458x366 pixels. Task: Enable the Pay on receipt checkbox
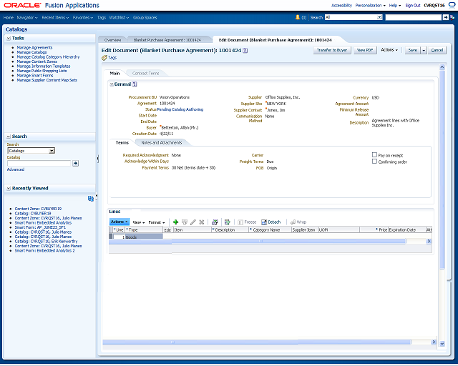[x=374, y=154]
